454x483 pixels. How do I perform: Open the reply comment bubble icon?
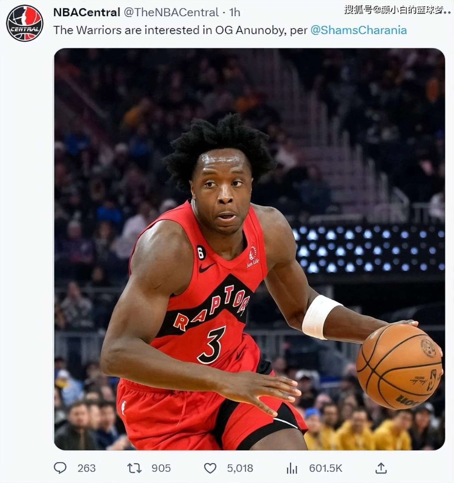tap(60, 468)
